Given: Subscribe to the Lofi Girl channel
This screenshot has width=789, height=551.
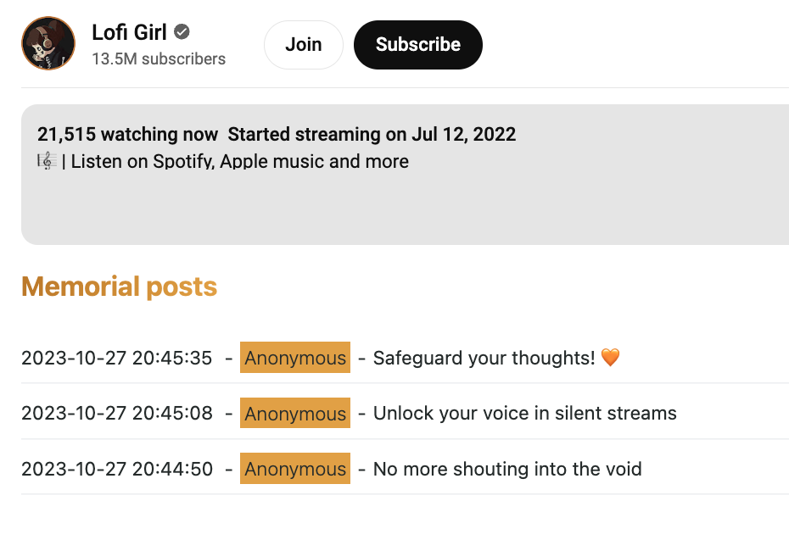Looking at the screenshot, I should (417, 45).
